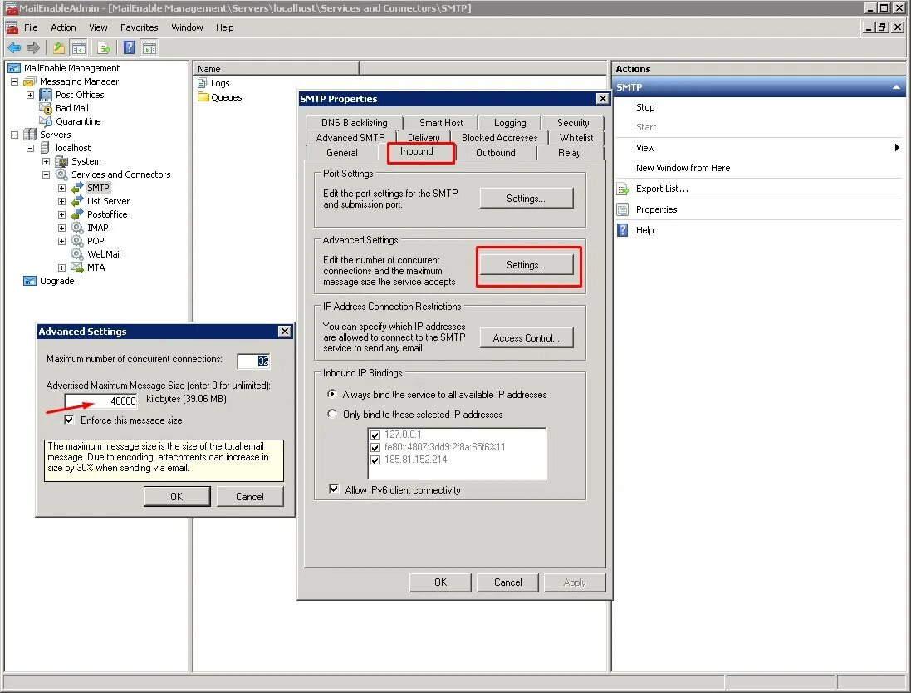Collapse the SMTP section in Actions pane
Image resolution: width=911 pixels, height=693 pixels.
click(896, 87)
